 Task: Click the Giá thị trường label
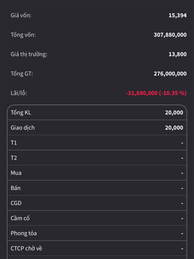tap(29, 54)
